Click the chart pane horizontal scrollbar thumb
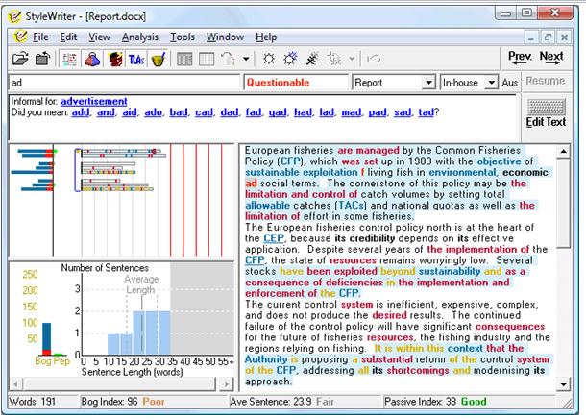The height and width of the screenshot is (420, 586). [119, 384]
